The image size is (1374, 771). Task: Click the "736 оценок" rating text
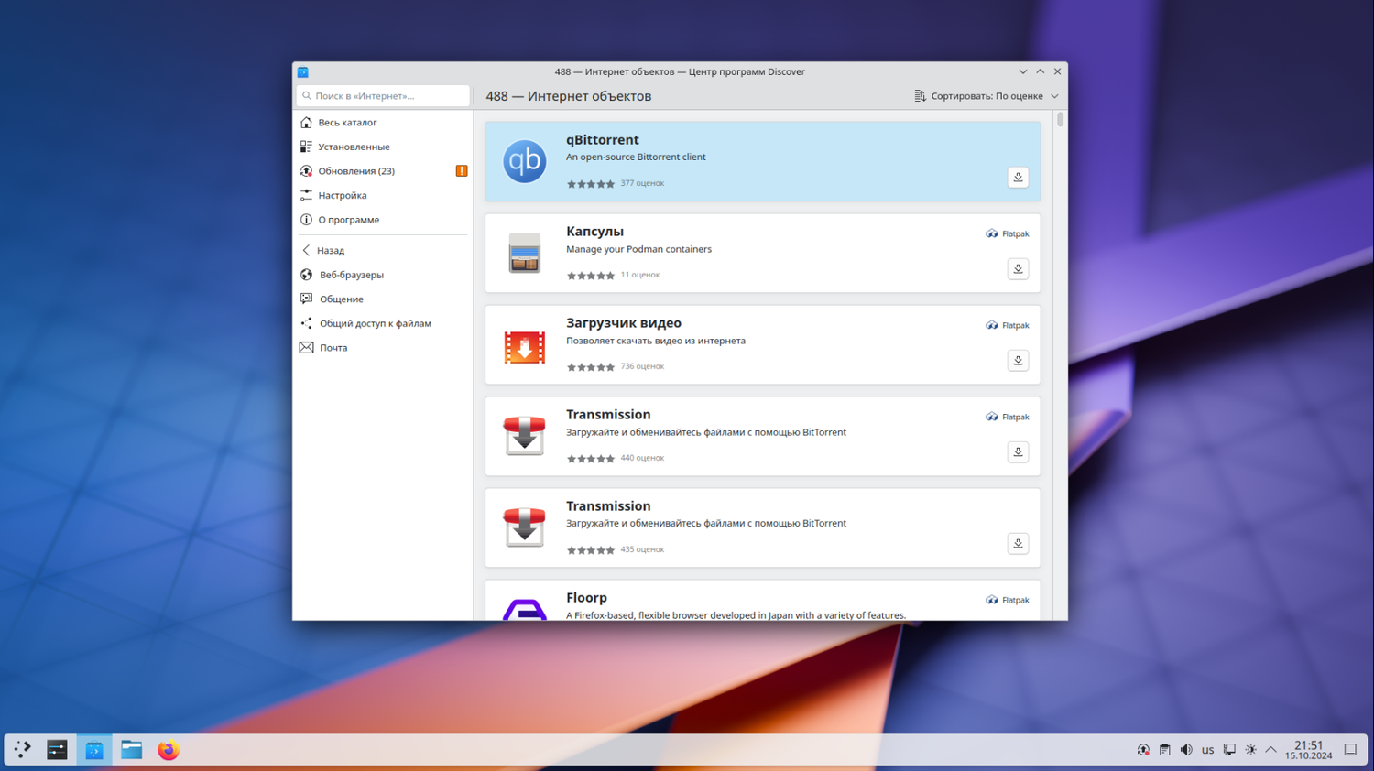[x=642, y=366]
